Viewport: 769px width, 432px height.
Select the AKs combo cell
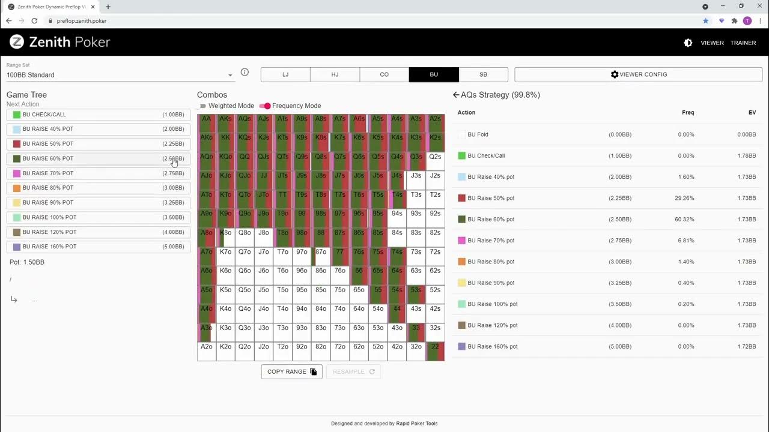pyautogui.click(x=225, y=124)
